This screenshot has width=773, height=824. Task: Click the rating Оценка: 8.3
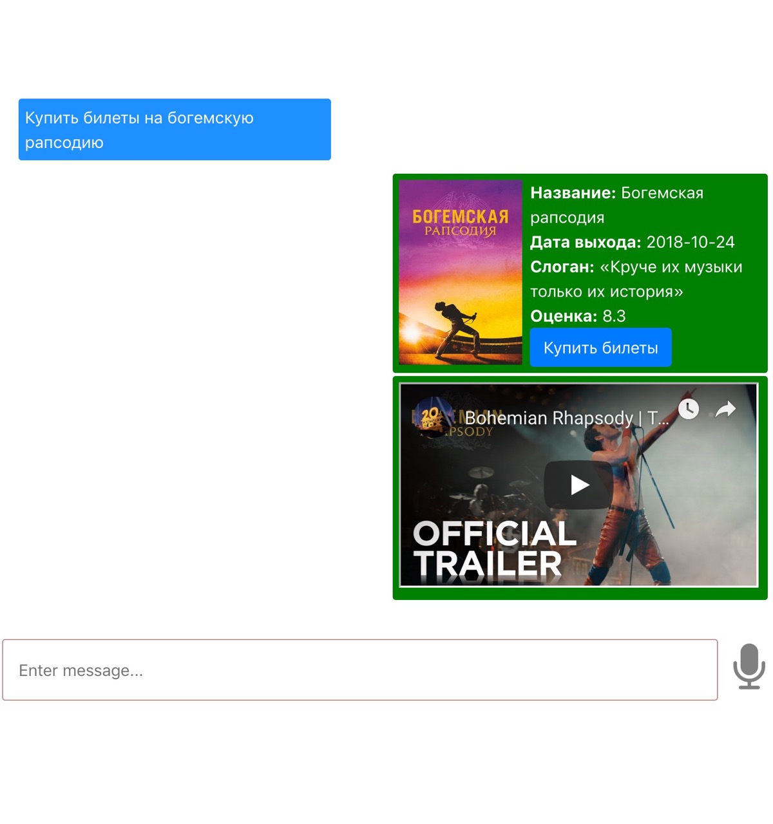(x=578, y=316)
